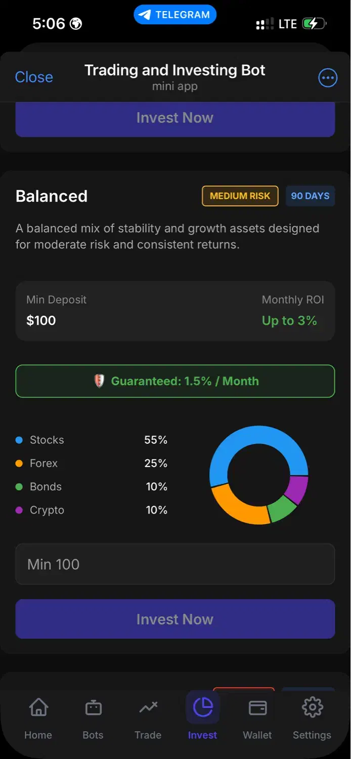Select the Invest pie chart icon

tap(203, 707)
